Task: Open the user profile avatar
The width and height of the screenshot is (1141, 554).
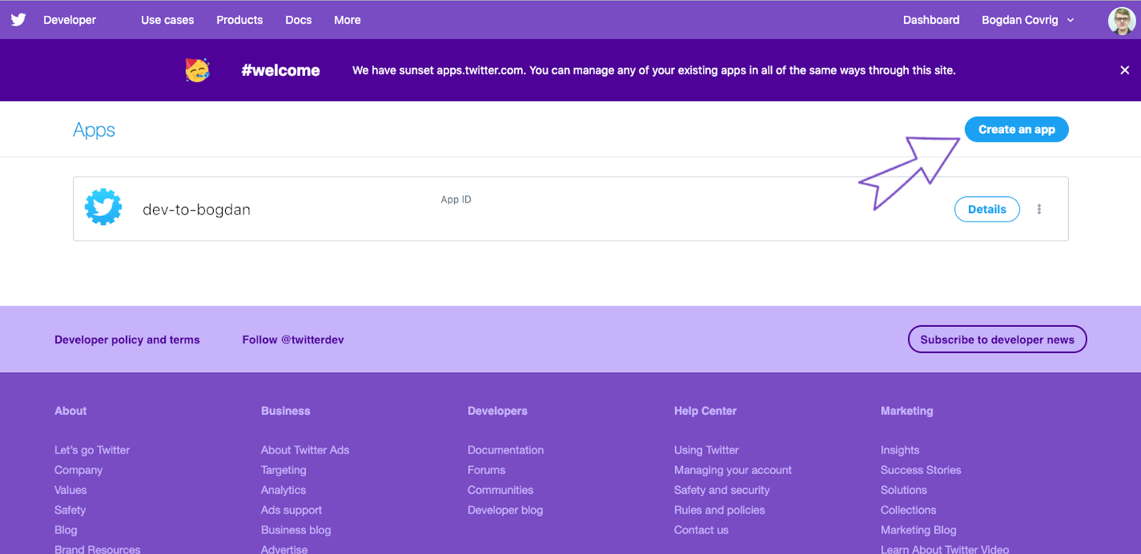Action: [1122, 21]
